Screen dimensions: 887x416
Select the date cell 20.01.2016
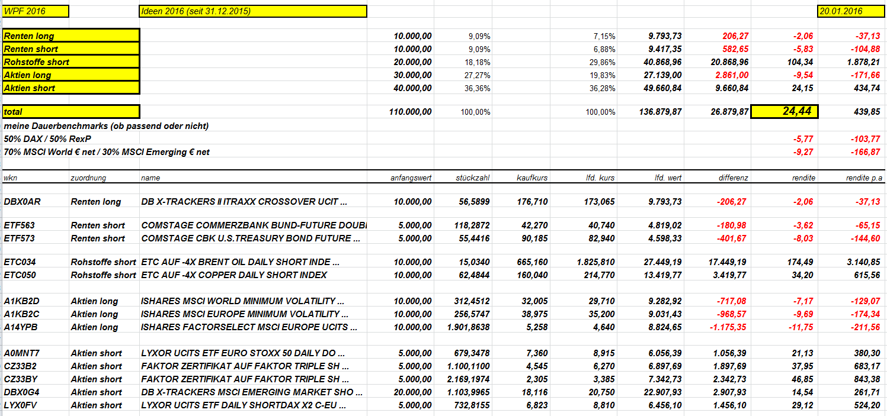[x=851, y=11]
